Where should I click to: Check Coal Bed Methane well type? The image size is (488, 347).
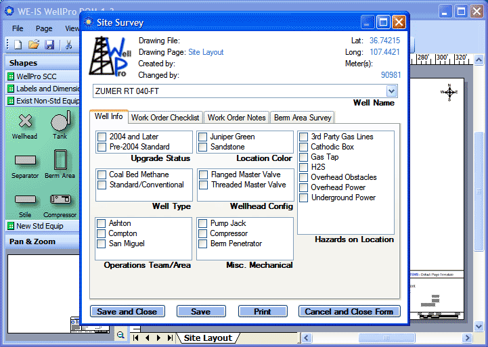[102, 175]
